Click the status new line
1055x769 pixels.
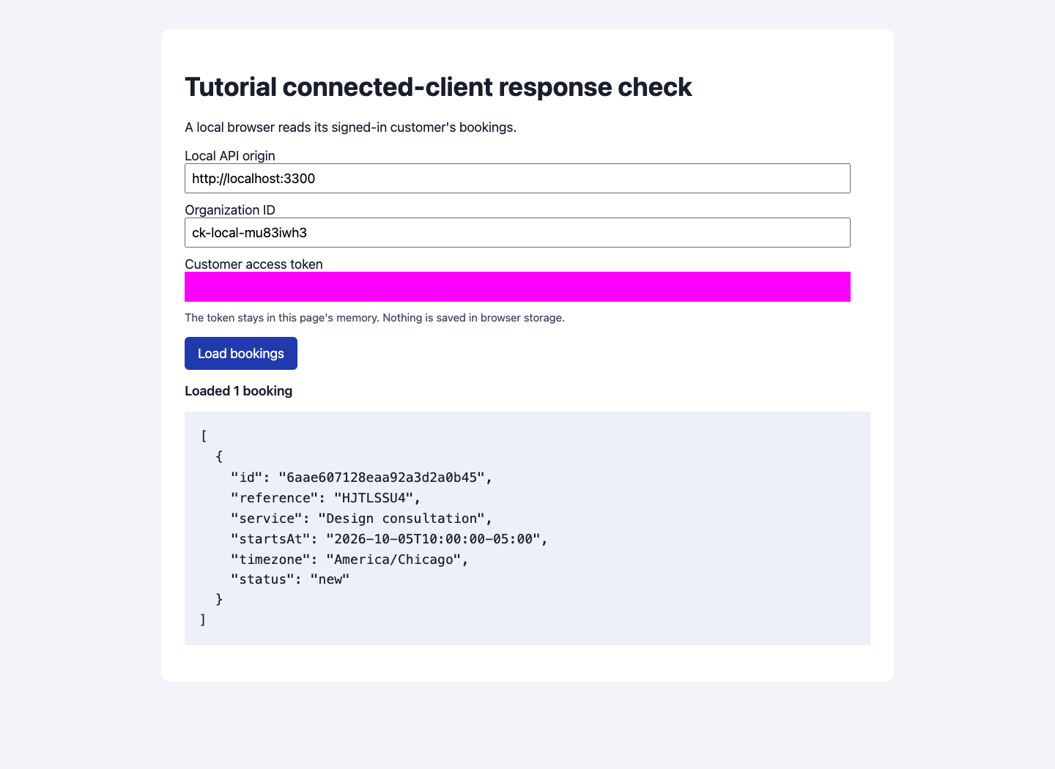pyautogui.click(x=290, y=579)
